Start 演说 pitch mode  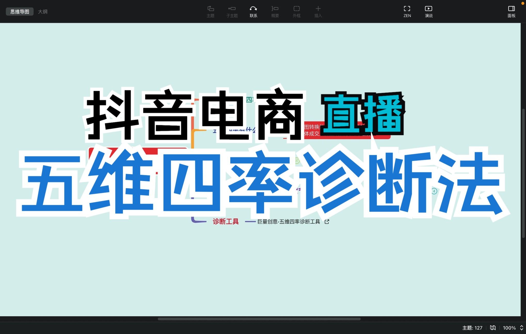[429, 12]
